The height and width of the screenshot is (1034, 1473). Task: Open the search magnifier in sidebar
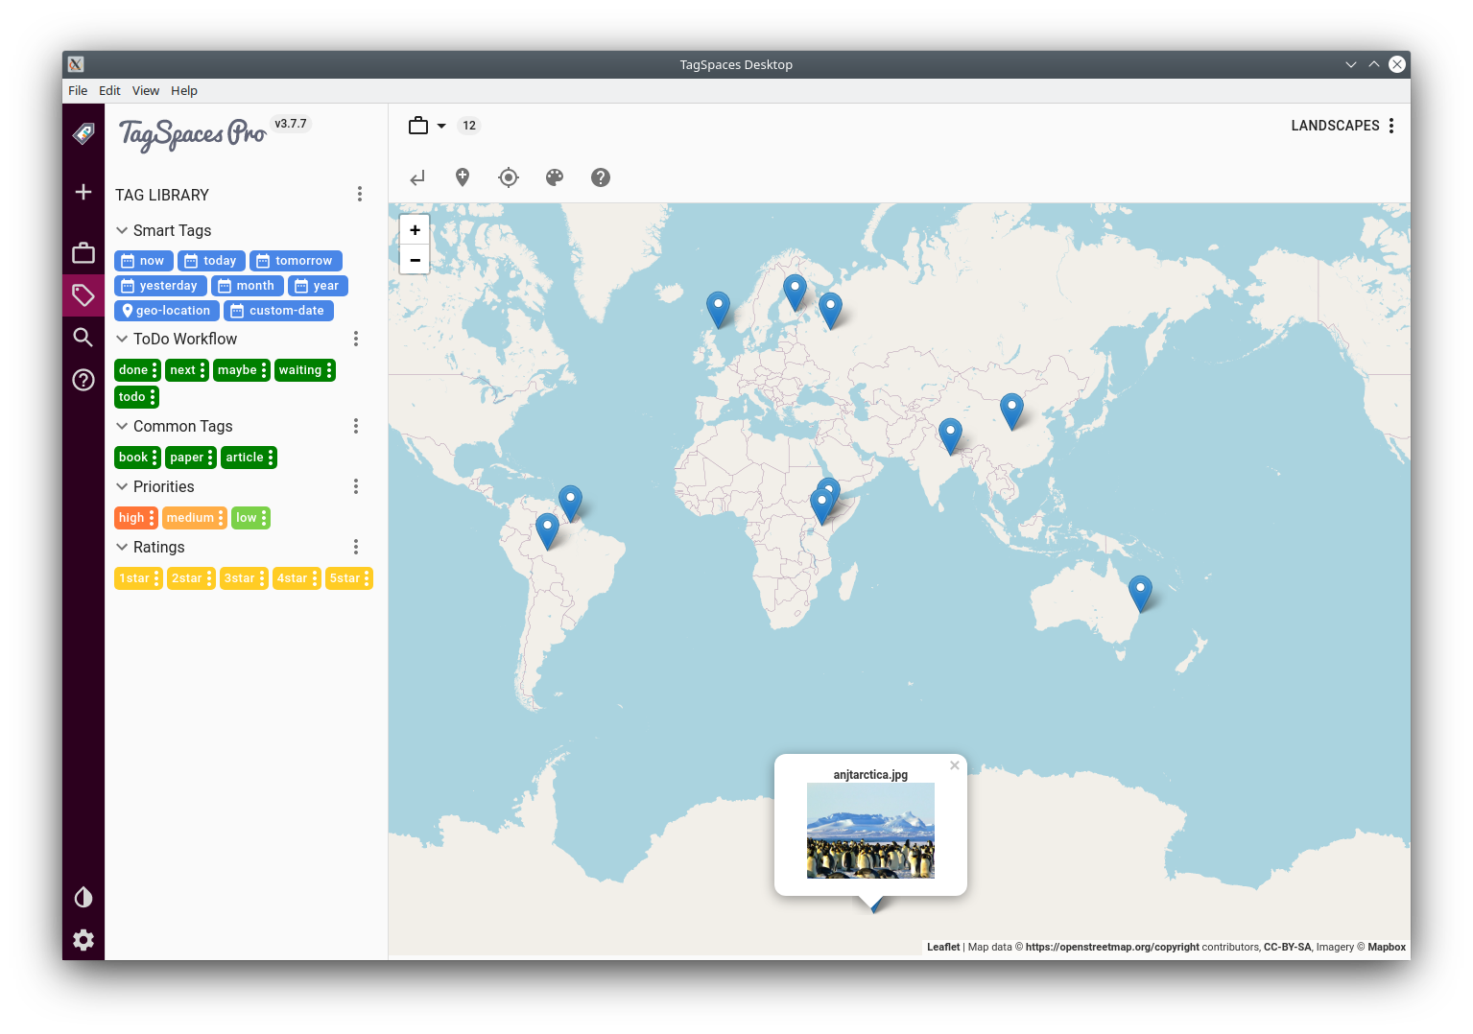tap(83, 337)
